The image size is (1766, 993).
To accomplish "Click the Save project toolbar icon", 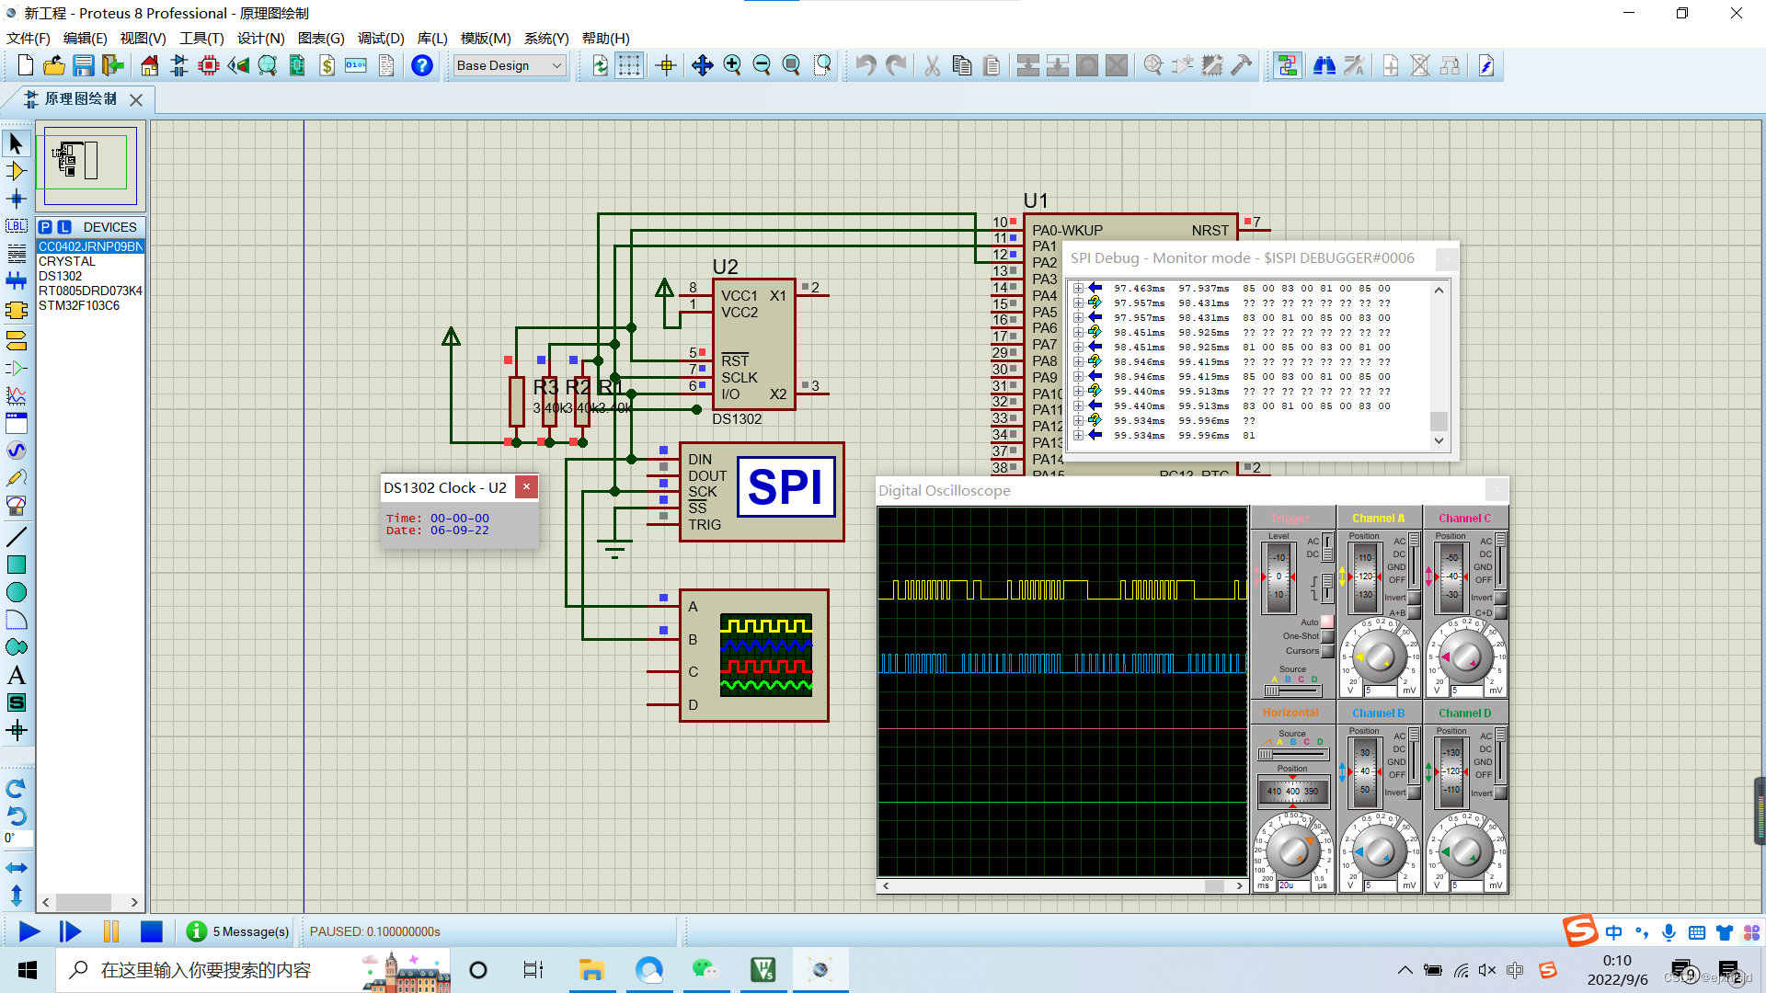I will tap(84, 65).
